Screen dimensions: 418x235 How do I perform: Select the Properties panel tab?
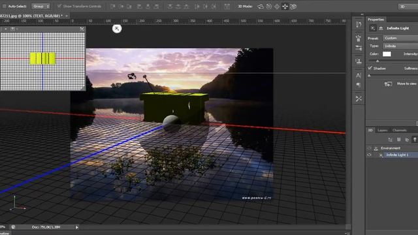(x=376, y=20)
